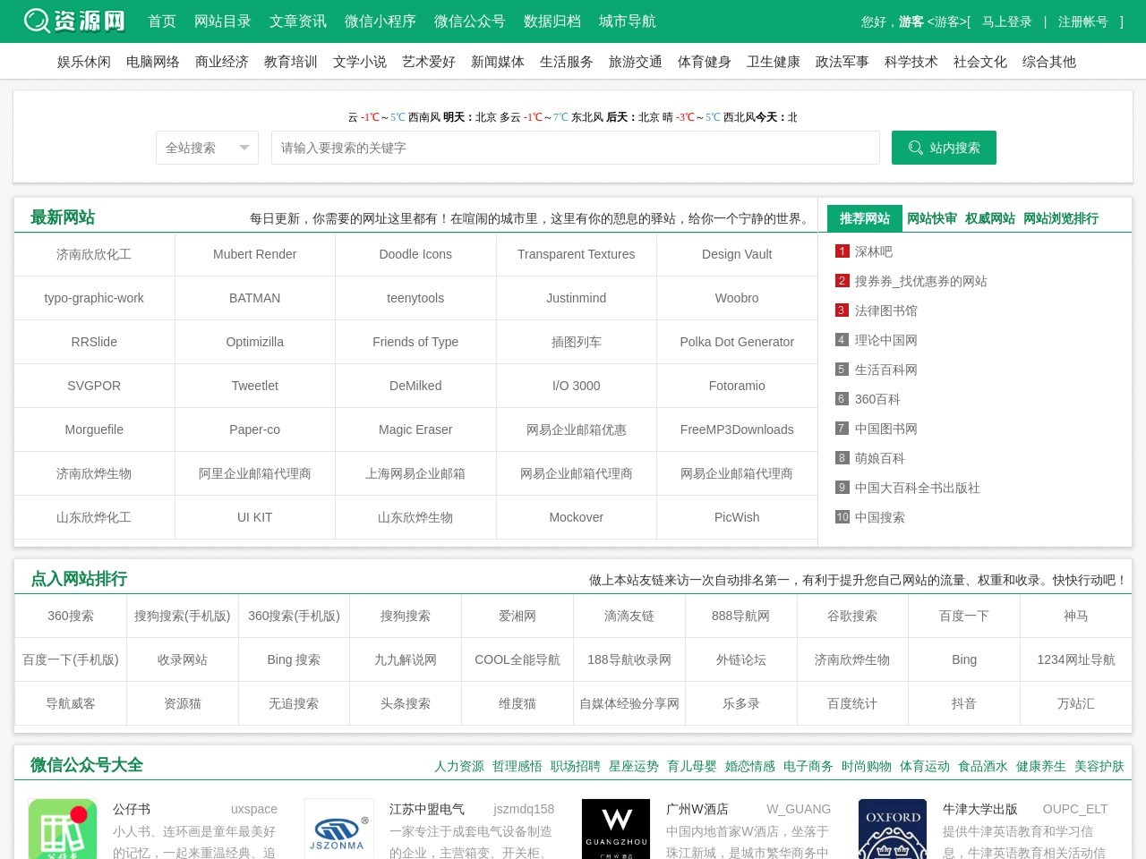Select the 电脑网络 category

[152, 62]
